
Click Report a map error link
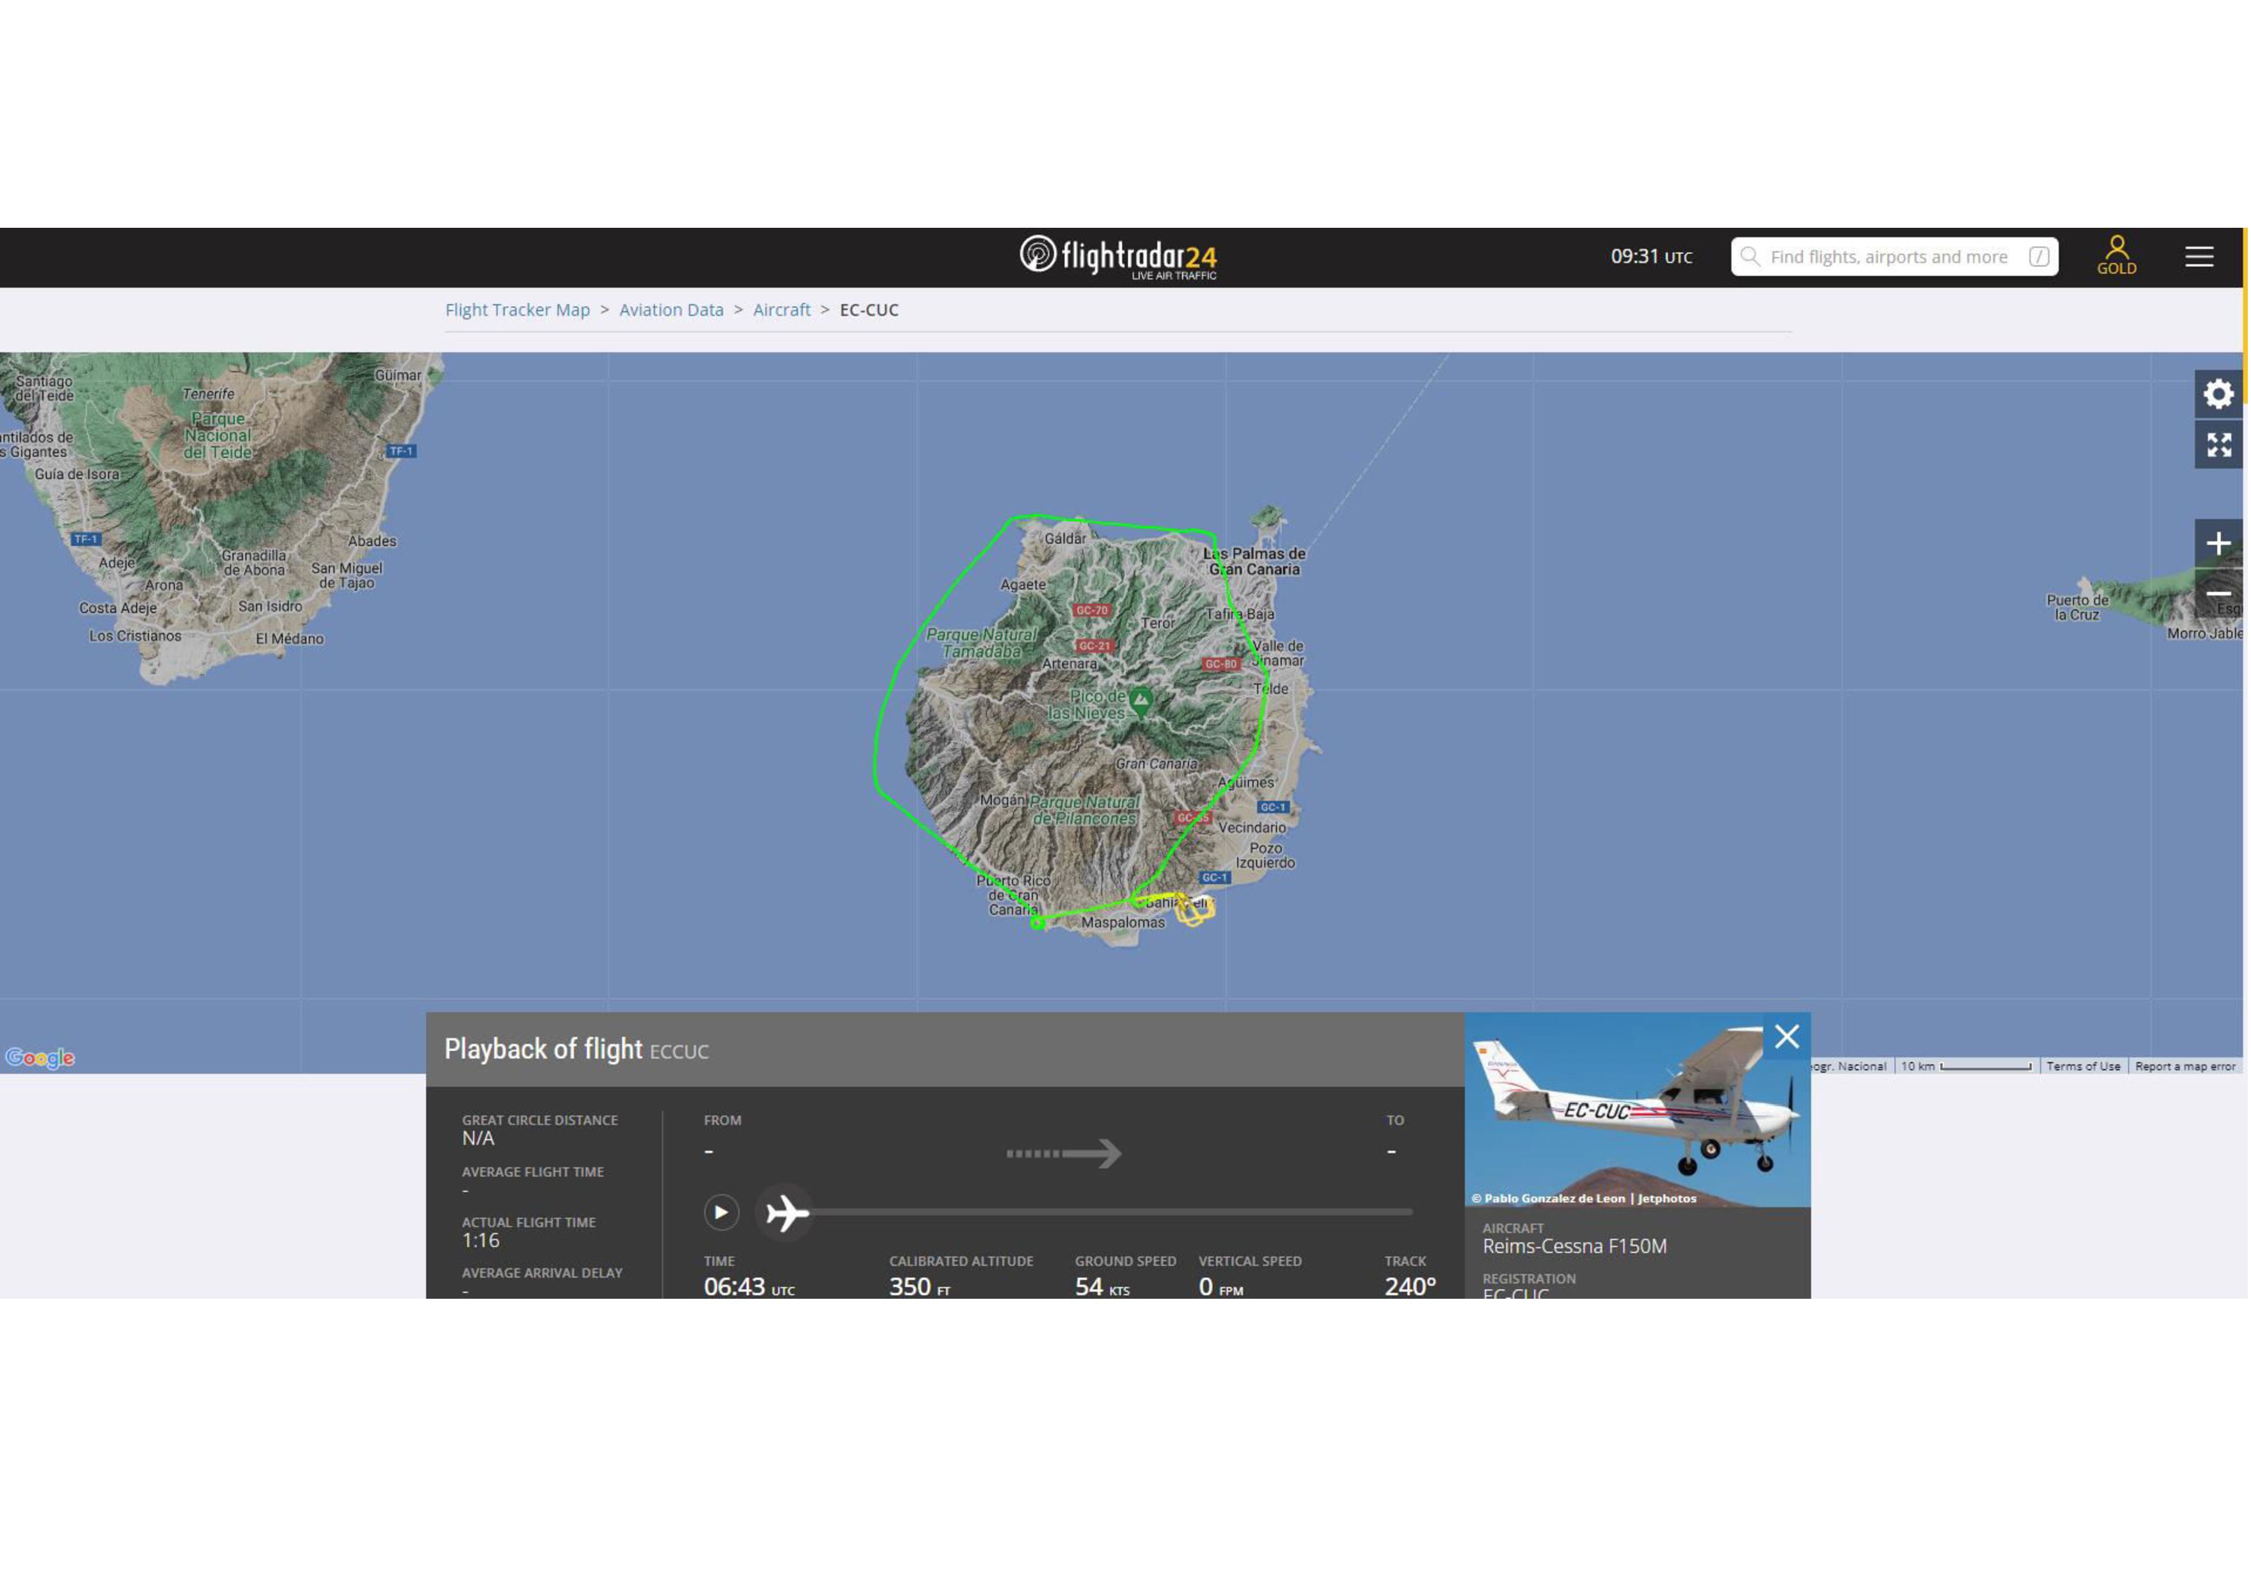(2186, 1066)
